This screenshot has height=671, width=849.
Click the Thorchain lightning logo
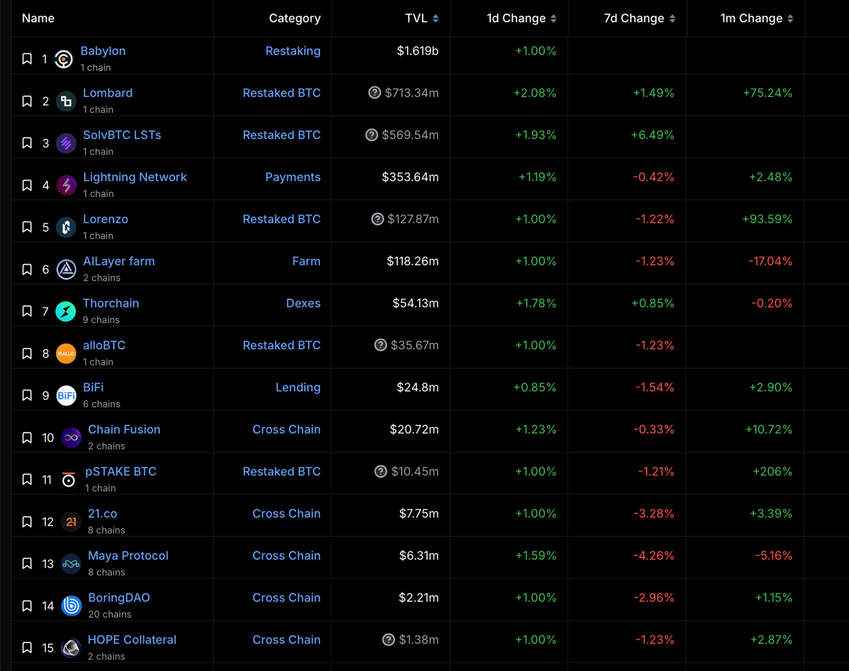pos(67,311)
